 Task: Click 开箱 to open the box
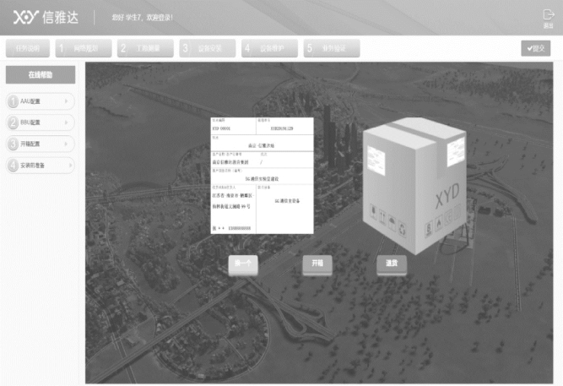coord(317,265)
